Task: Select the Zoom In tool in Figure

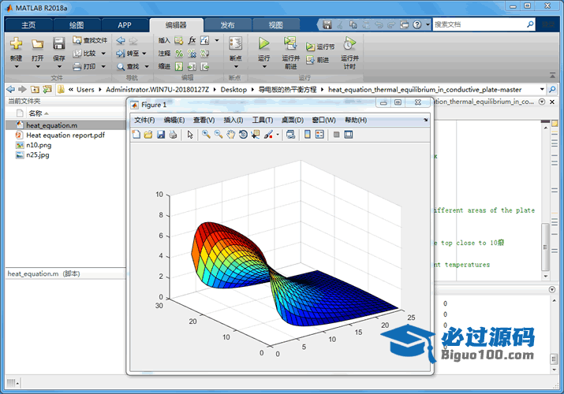Action: click(206, 135)
